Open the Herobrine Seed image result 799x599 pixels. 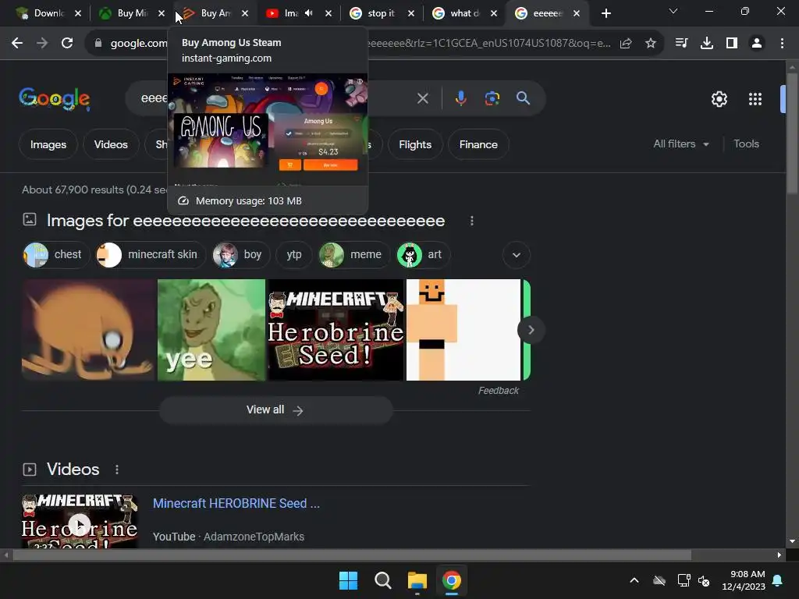click(336, 330)
